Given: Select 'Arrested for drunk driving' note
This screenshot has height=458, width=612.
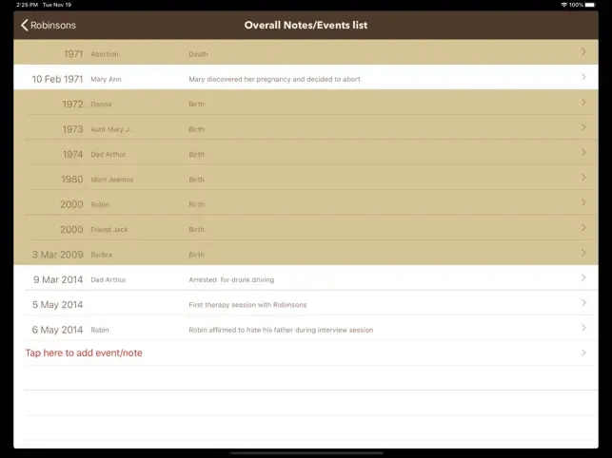Looking at the screenshot, I should point(231,280).
